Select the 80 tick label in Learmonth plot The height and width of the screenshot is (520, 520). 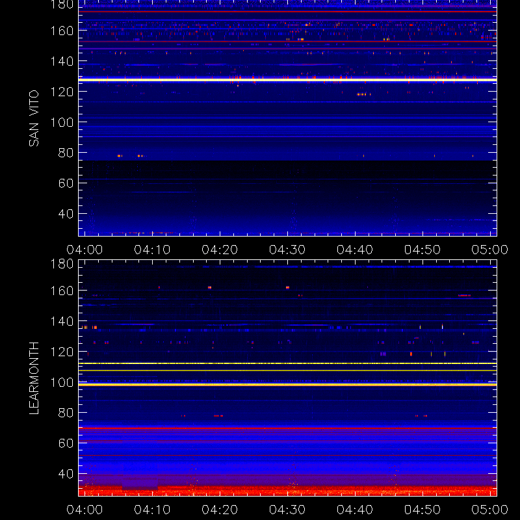tap(66, 413)
